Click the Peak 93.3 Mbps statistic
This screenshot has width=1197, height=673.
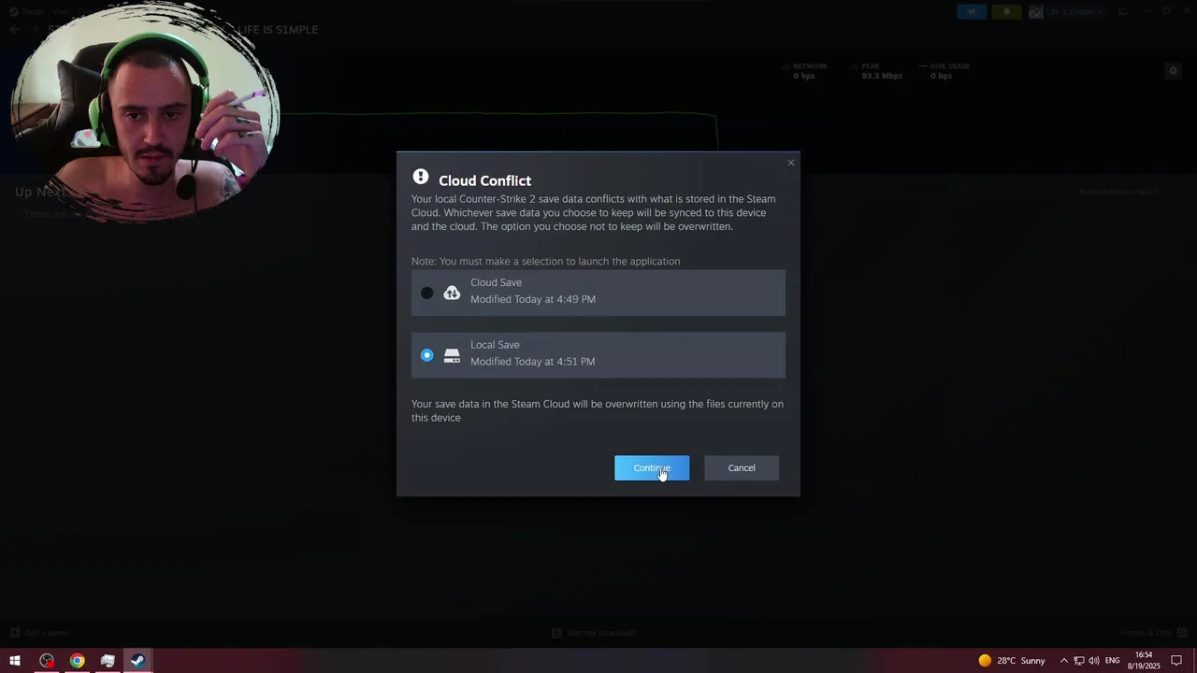[877, 71]
